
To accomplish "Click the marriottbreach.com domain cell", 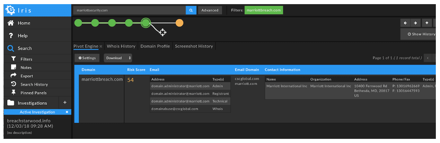I will coord(102,79).
